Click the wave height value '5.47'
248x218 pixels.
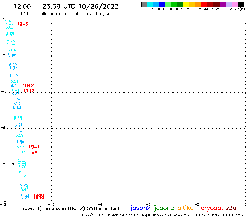pos(9,21)
